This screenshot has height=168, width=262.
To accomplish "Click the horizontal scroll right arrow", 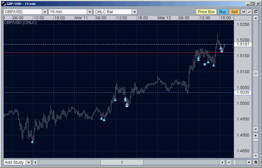I will pos(222,162).
